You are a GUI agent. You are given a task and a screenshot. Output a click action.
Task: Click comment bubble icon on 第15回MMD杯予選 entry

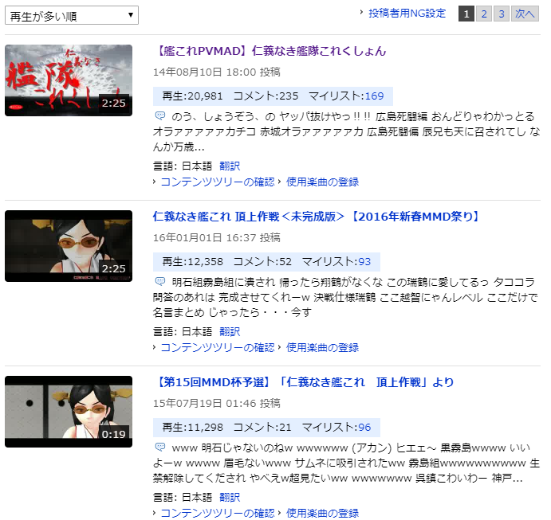point(160,447)
